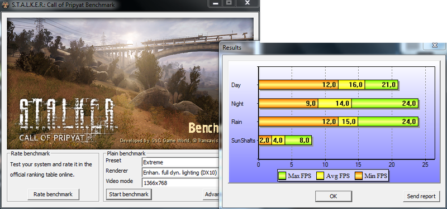
Task: Click the yellow Avg FPS legend swatch
Action: click(x=320, y=176)
